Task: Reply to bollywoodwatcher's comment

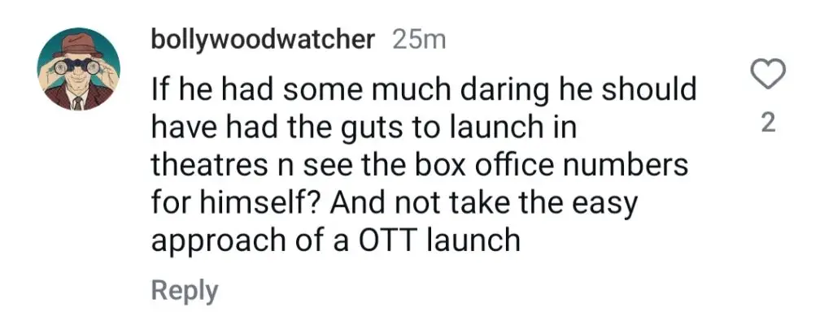Action: pos(185,291)
